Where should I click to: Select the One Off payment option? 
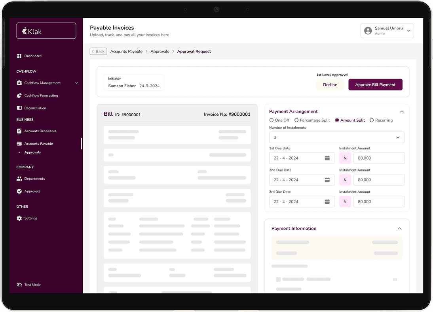pyautogui.click(x=272, y=120)
